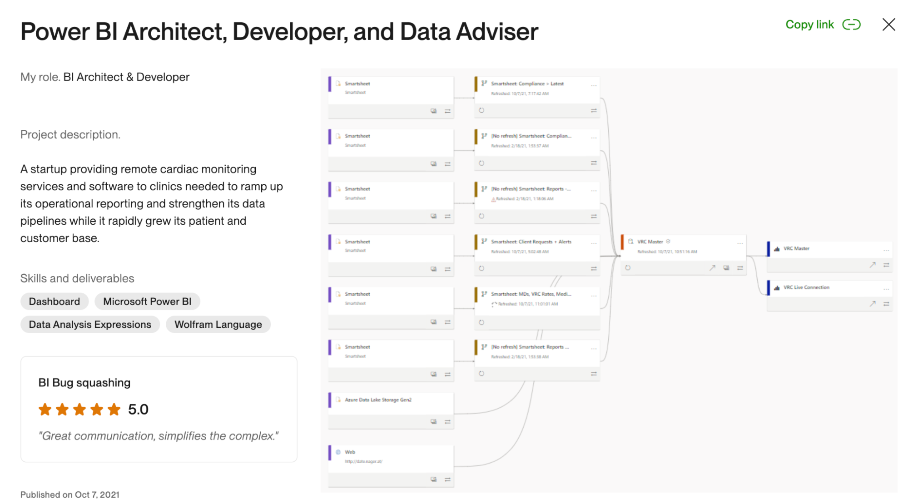Viewport: 908px width, 499px height.
Task: Click refresh icon on VRC Master dataset card
Action: (x=628, y=268)
